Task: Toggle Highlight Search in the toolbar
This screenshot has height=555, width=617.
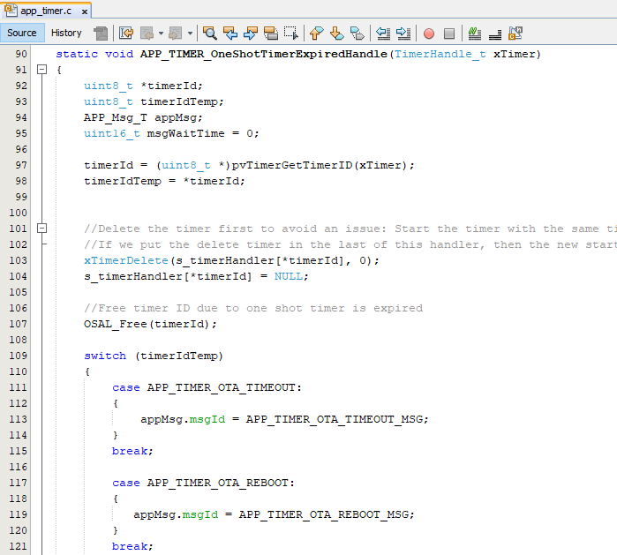Action: 270,34
